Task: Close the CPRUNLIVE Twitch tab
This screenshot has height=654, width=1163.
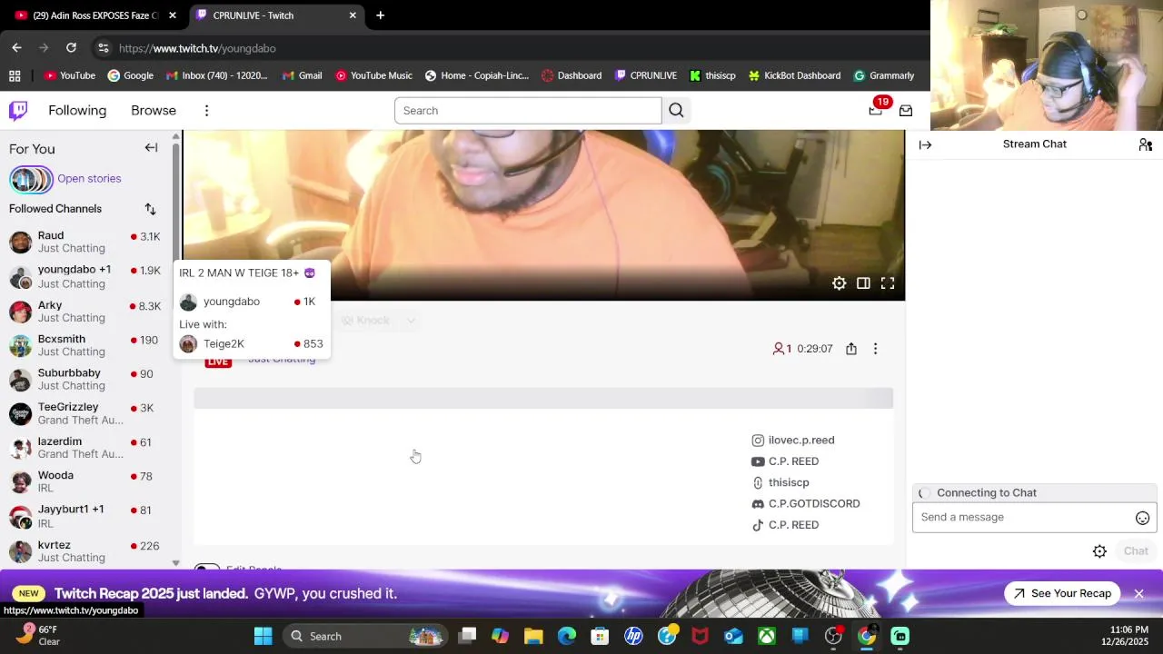Action: 353,15
